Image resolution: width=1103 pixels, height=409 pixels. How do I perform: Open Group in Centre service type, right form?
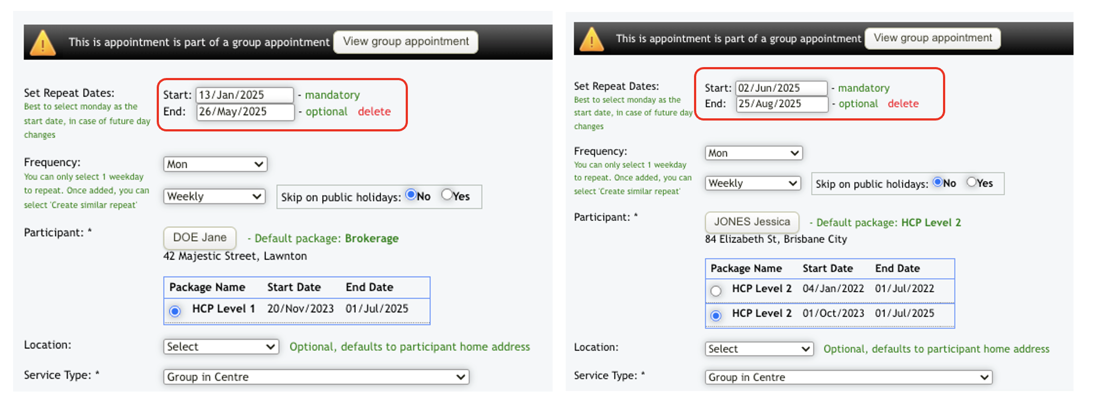coord(848,377)
